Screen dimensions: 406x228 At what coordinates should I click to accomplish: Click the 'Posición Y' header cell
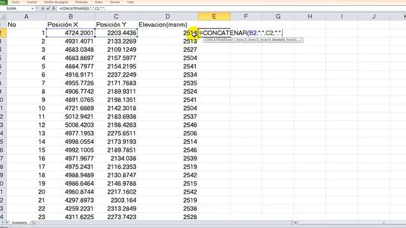[116, 25]
